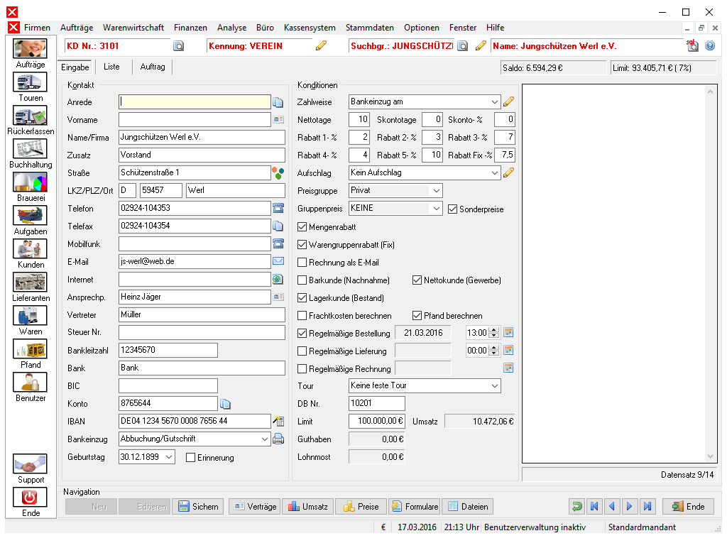Click the Dateien button

(x=468, y=507)
